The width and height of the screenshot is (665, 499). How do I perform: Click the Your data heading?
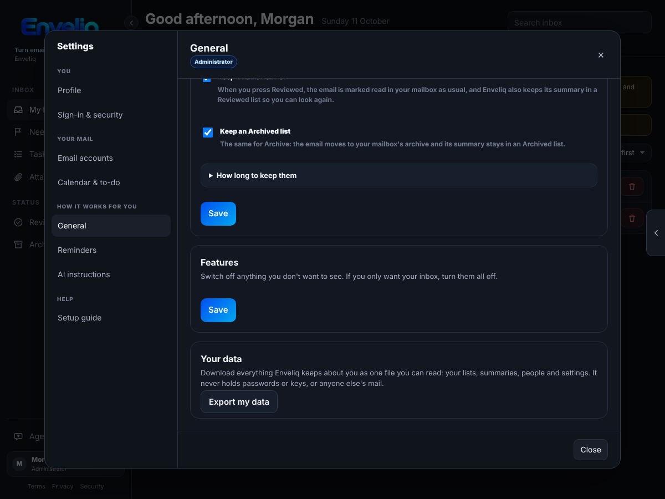[221, 359]
